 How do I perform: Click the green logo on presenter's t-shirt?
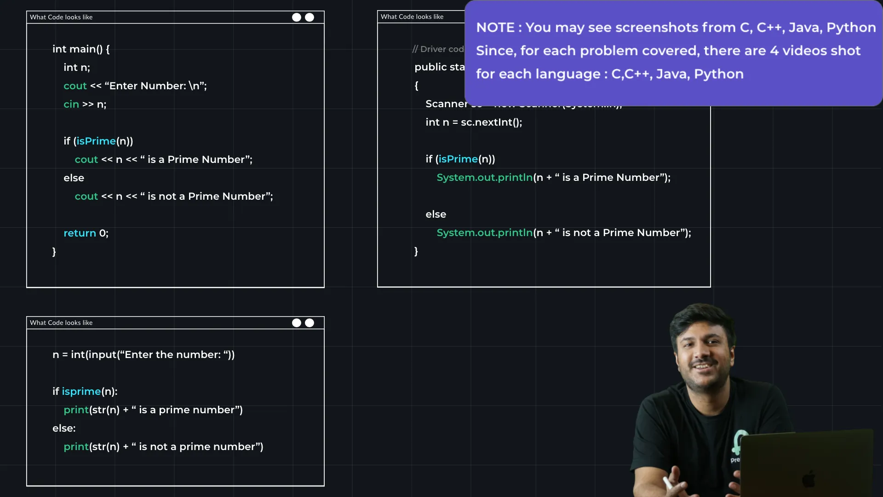(x=739, y=441)
